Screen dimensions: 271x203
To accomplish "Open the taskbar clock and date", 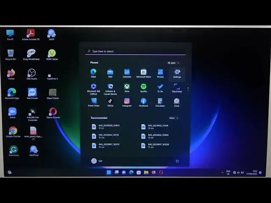I will click(252, 173).
